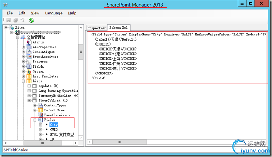
Task: Collapse the Lists tree node
Action: click(x=24, y=81)
